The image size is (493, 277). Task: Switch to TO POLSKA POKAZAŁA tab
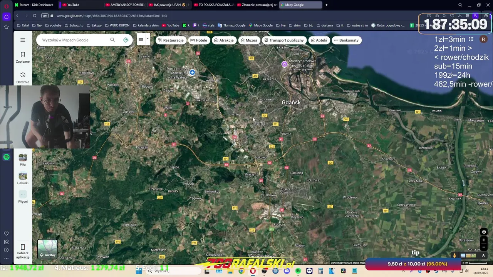[214, 5]
